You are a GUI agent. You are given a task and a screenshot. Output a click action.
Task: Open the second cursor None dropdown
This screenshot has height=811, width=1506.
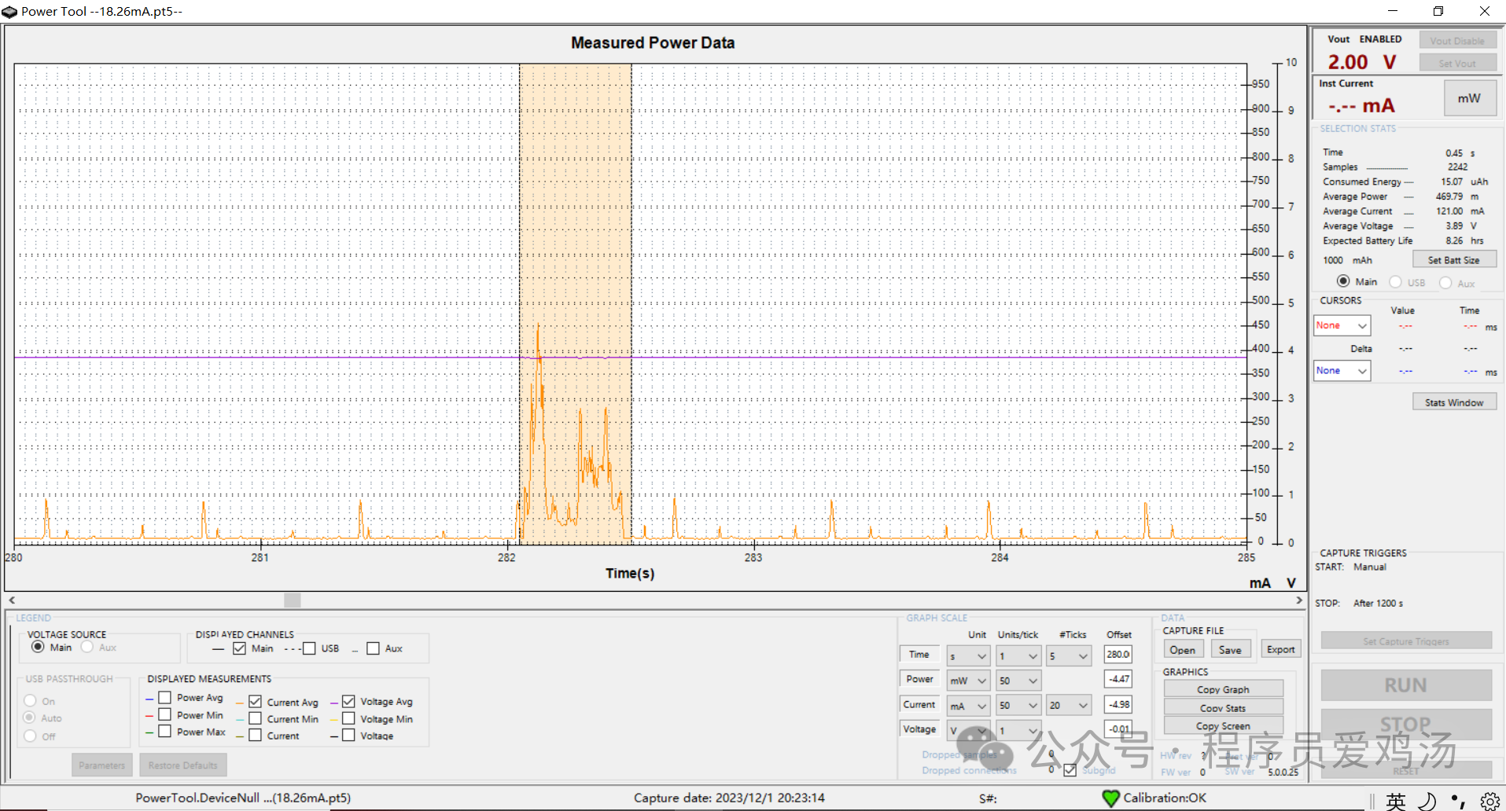coord(1342,371)
